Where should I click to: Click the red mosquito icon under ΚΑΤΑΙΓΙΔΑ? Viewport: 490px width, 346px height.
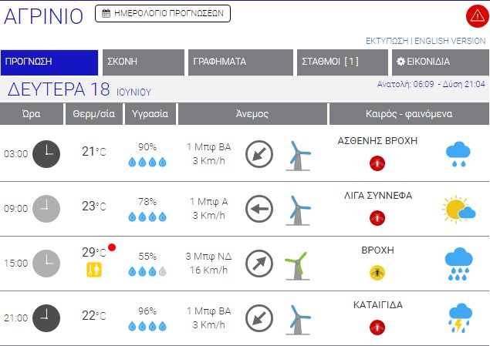pyautogui.click(x=377, y=326)
